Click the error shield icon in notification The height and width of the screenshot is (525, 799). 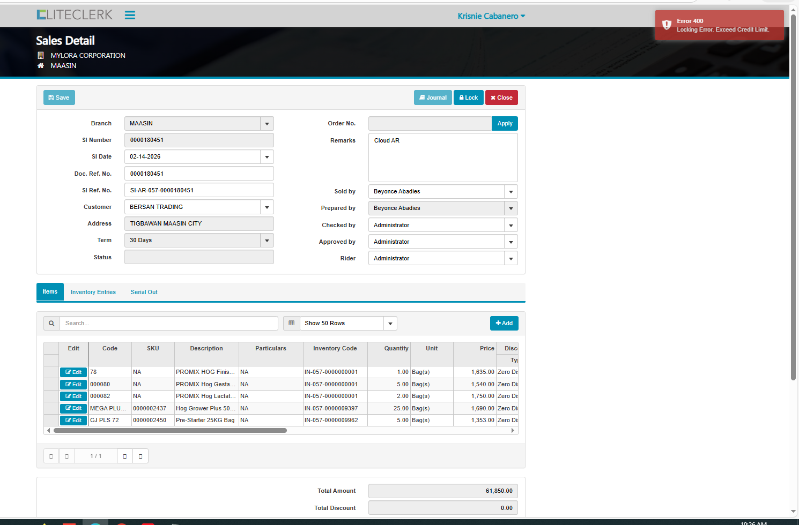tap(667, 25)
